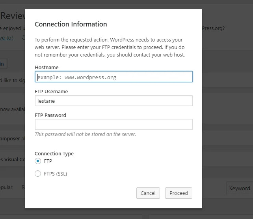
Task: Click the Hostname field label
Action: 47,68
